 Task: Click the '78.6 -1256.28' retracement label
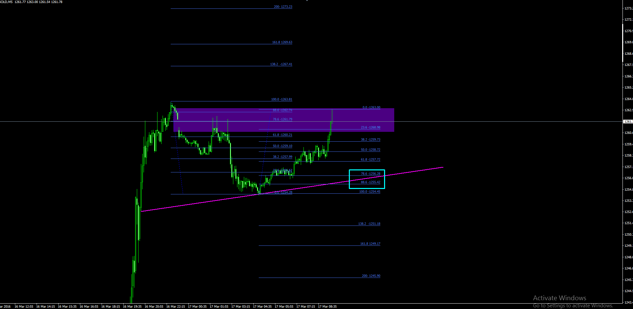371,174
